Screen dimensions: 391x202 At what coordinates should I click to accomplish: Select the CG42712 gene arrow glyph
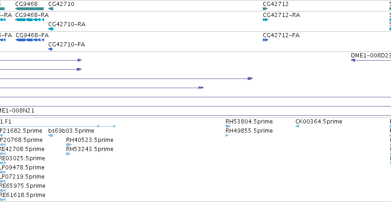(265, 9)
